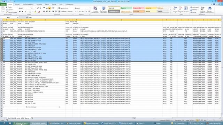223x125 pixels.
Task: Open the font name dropdown
Action: point(31,8)
